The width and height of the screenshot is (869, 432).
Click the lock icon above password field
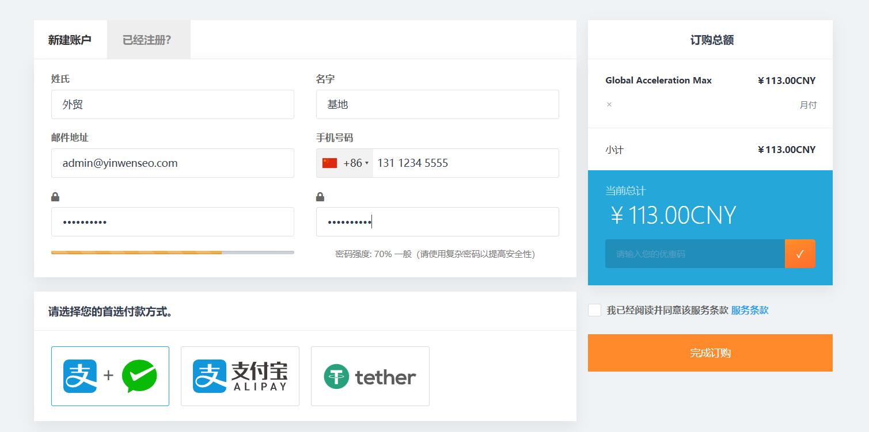55,197
